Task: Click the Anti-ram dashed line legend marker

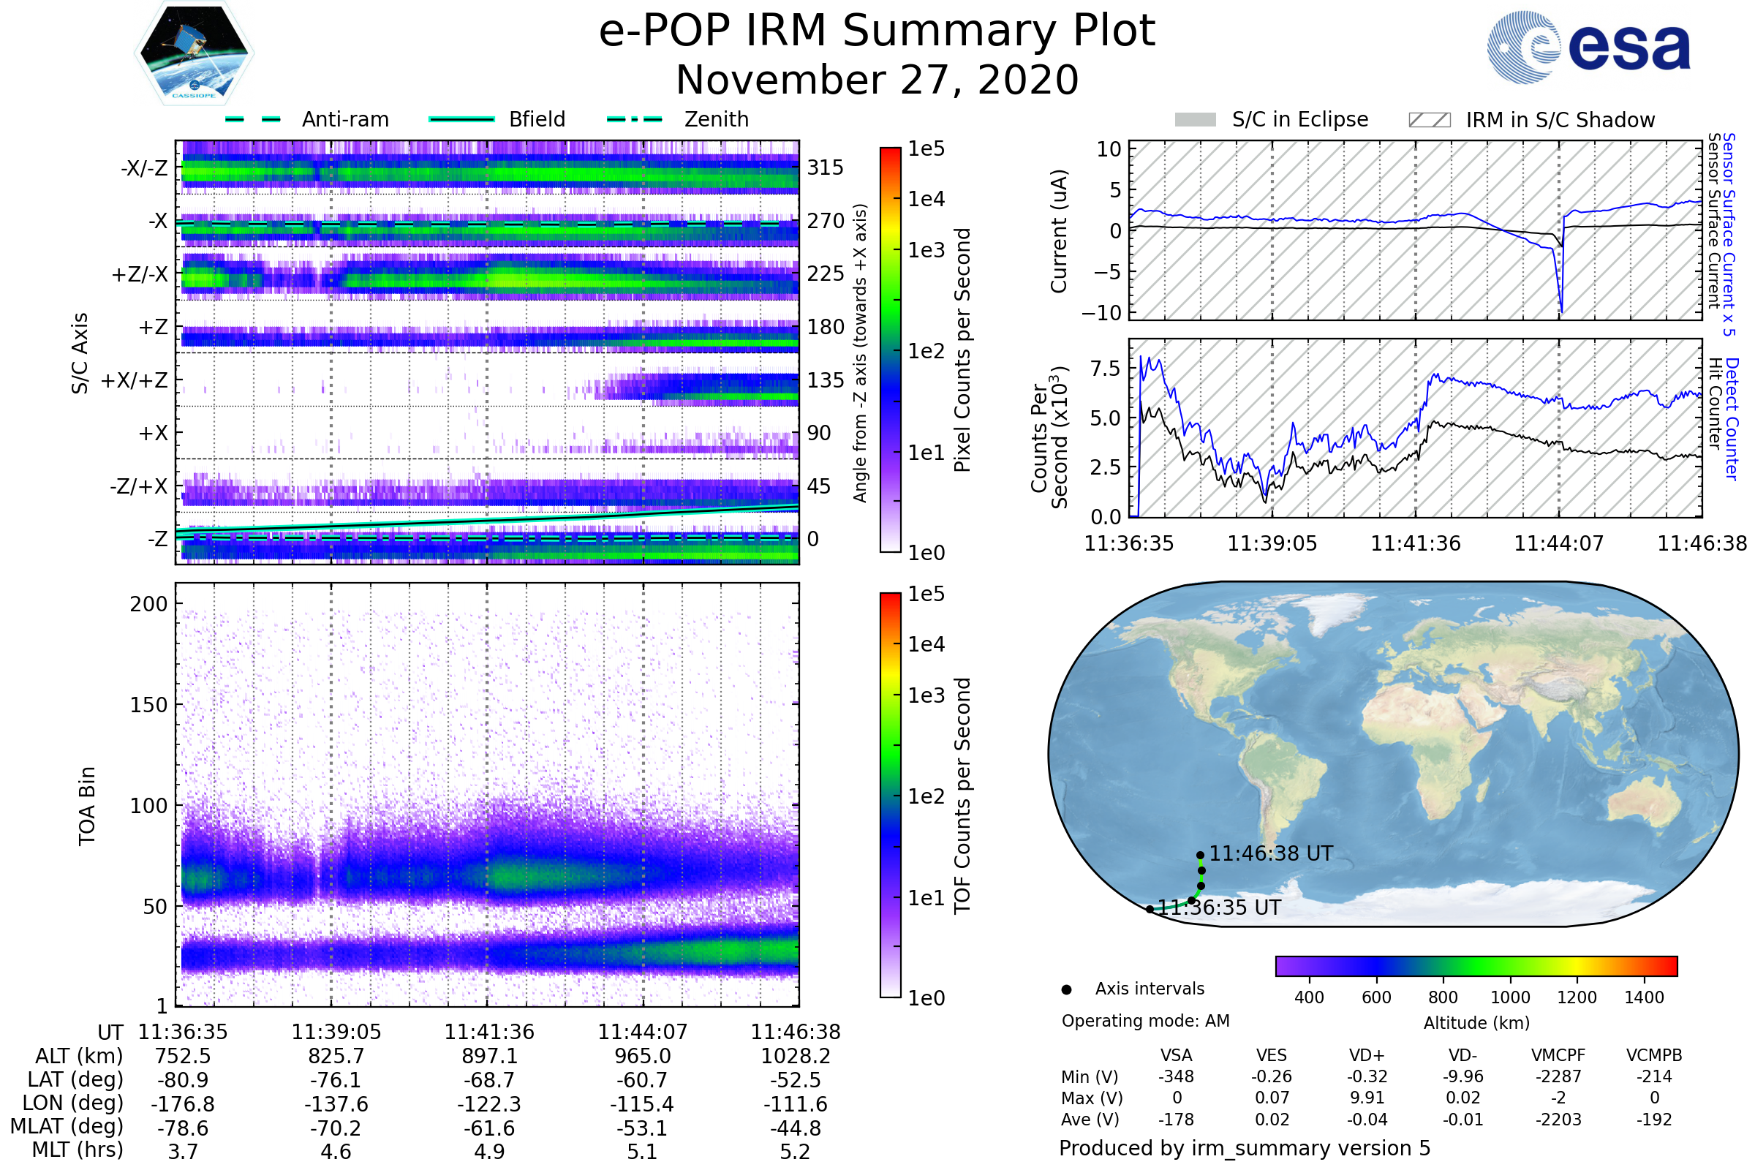Action: pyautogui.click(x=253, y=119)
